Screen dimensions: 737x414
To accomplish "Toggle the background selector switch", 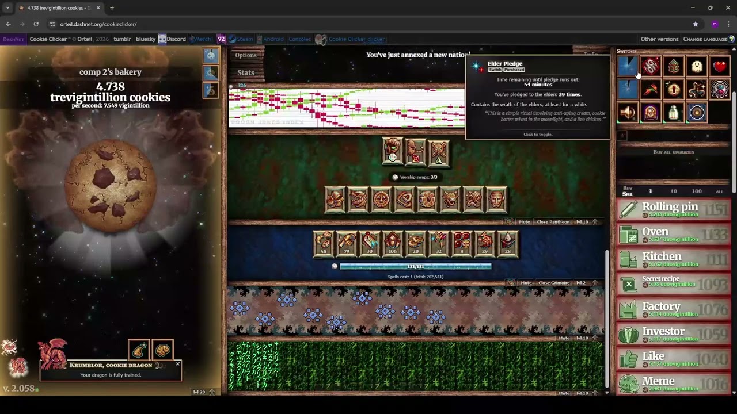I will tap(697, 113).
